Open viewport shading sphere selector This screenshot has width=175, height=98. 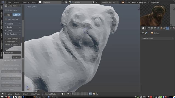point(62,94)
